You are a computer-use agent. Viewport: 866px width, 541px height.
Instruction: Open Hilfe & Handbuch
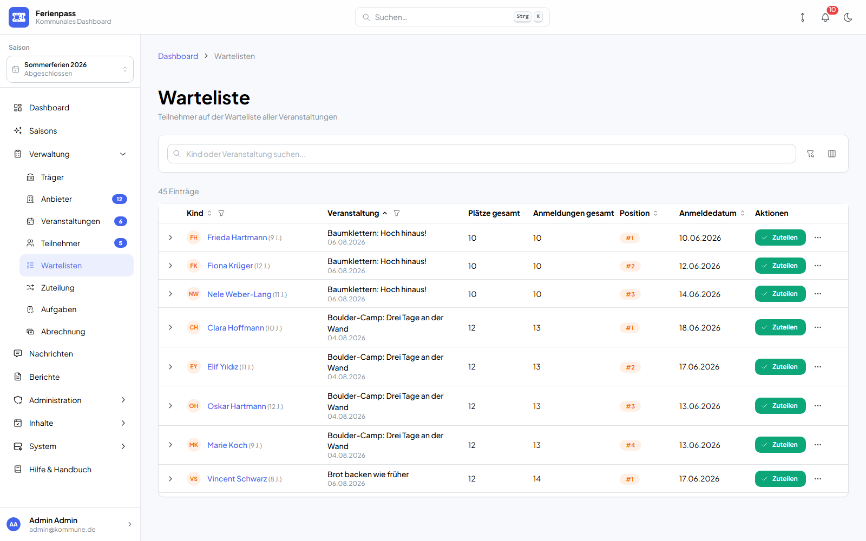click(70, 470)
